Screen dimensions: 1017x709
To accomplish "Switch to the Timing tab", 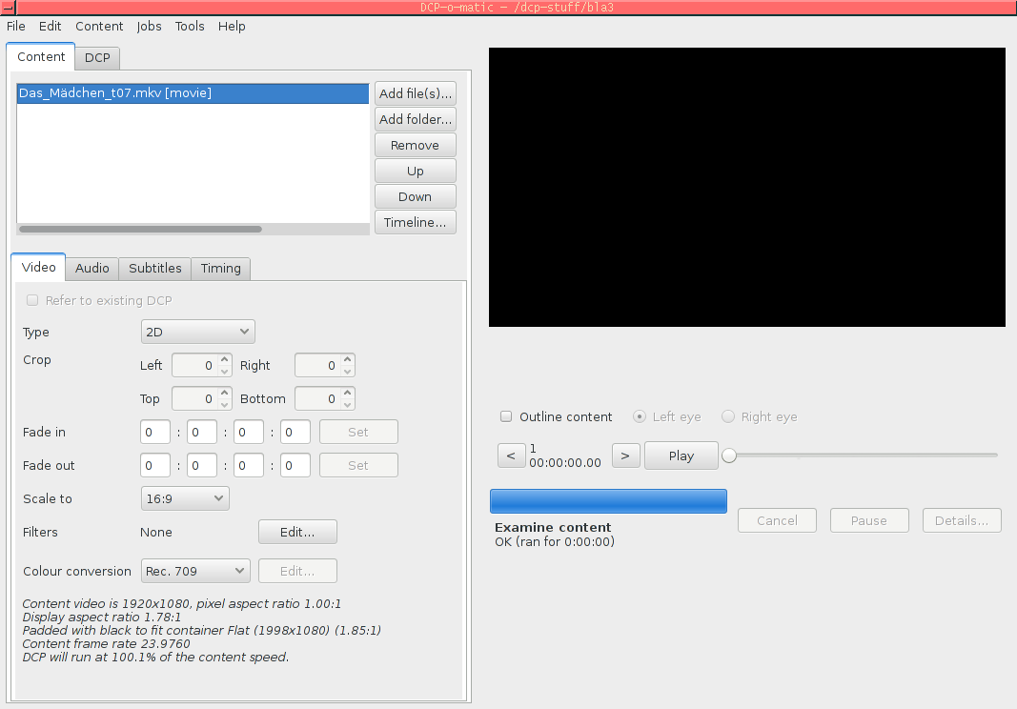I will click(x=220, y=268).
